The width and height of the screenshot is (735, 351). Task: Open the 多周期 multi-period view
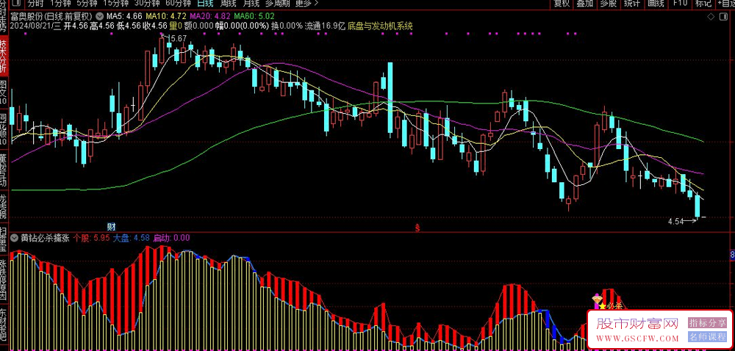tap(277, 4)
